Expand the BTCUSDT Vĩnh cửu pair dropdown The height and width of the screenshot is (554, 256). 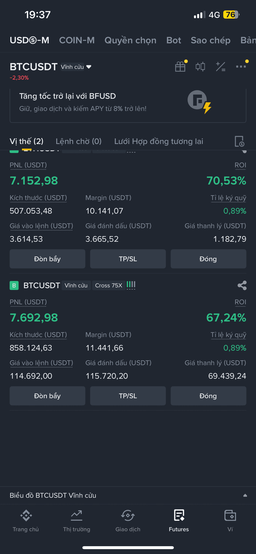(x=89, y=67)
